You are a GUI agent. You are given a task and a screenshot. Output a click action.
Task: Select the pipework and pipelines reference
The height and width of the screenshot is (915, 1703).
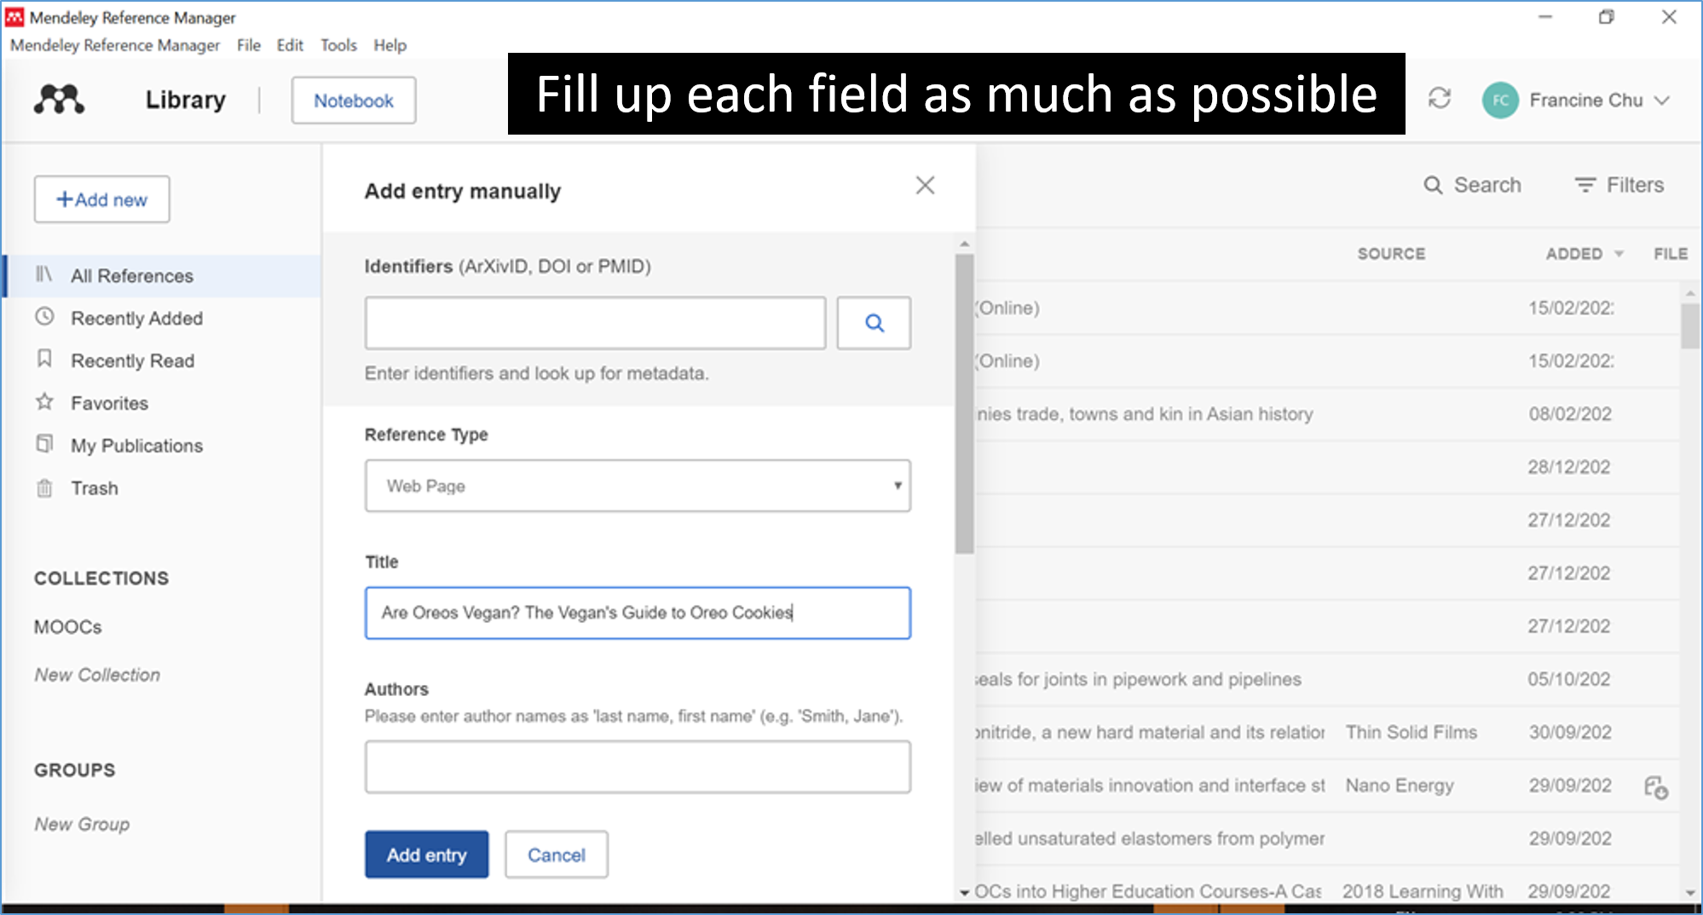(x=1328, y=679)
